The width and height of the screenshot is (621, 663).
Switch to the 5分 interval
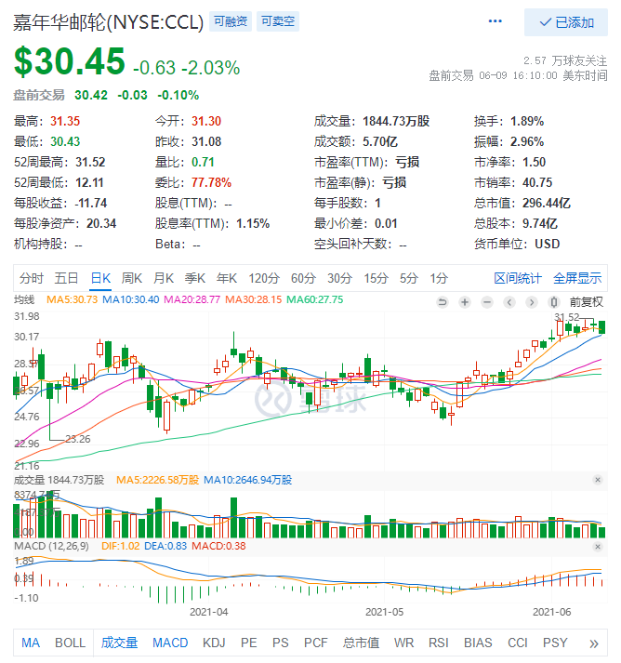409,278
